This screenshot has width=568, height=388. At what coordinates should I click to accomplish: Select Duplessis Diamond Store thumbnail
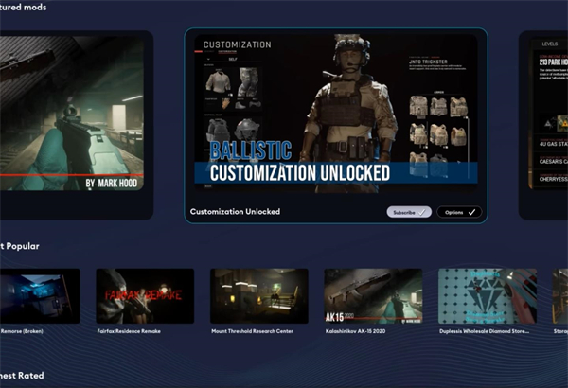coord(488,296)
